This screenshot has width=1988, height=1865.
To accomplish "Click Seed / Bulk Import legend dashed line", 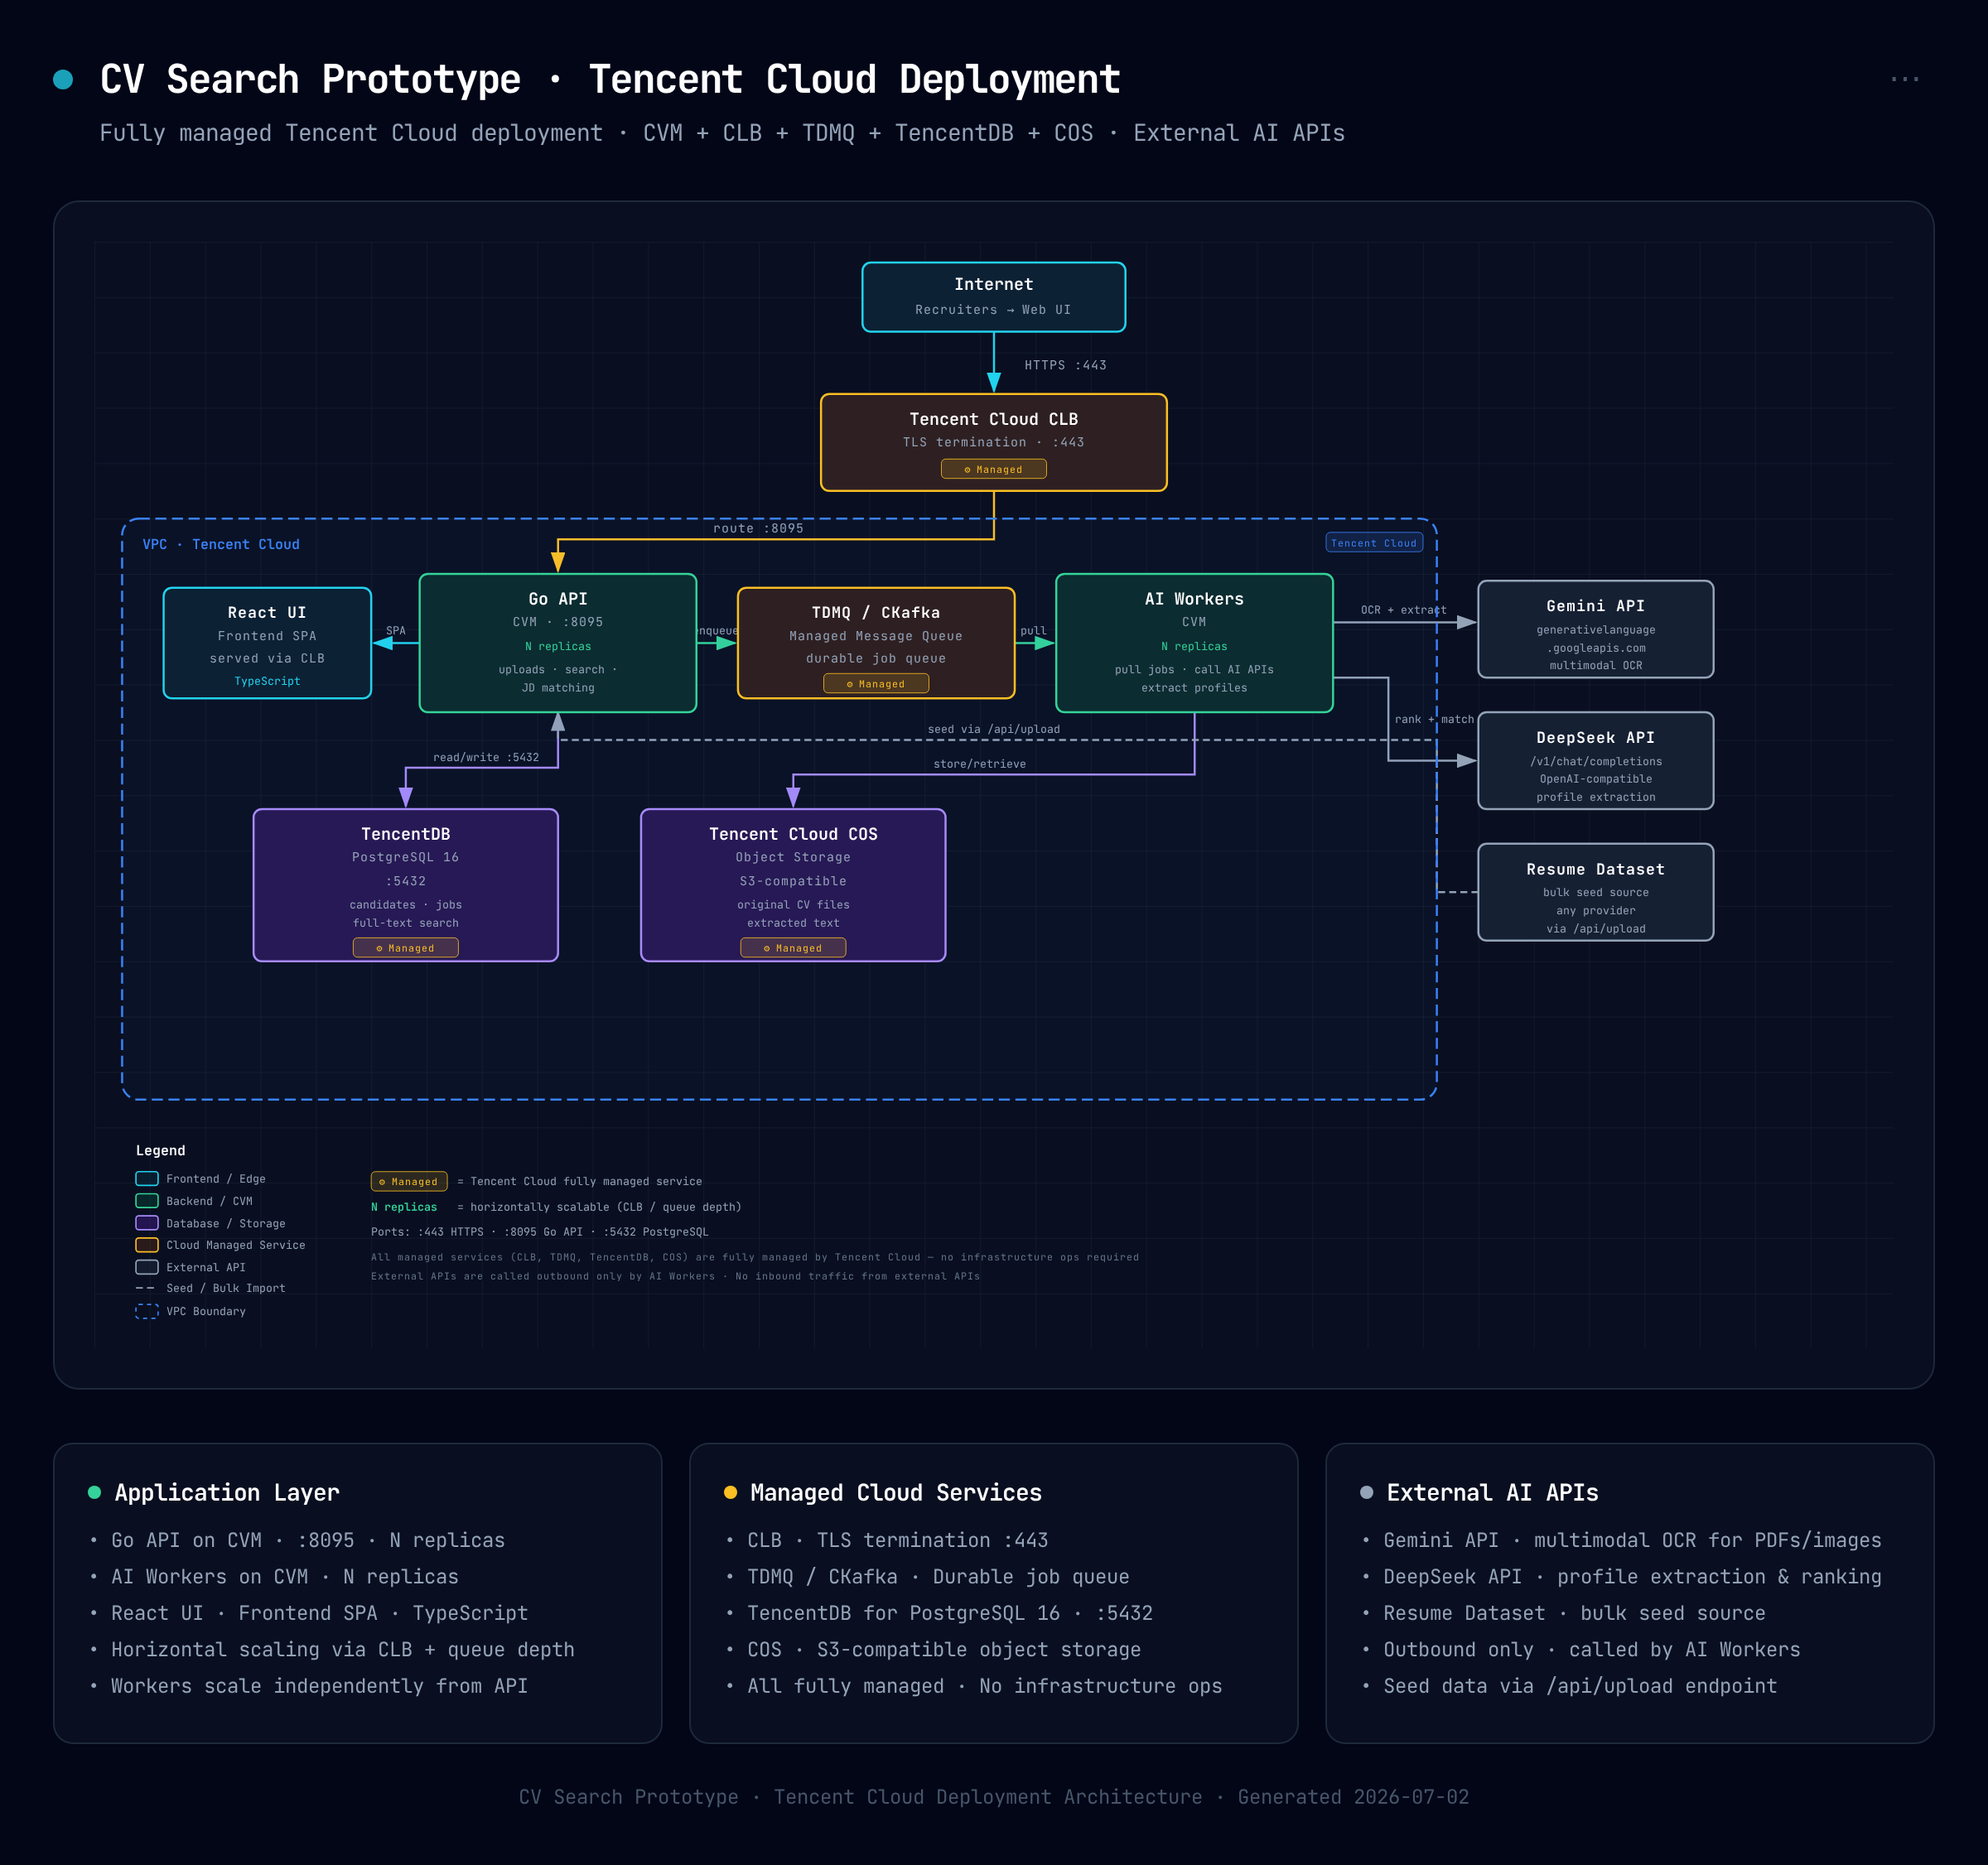I will [145, 1288].
